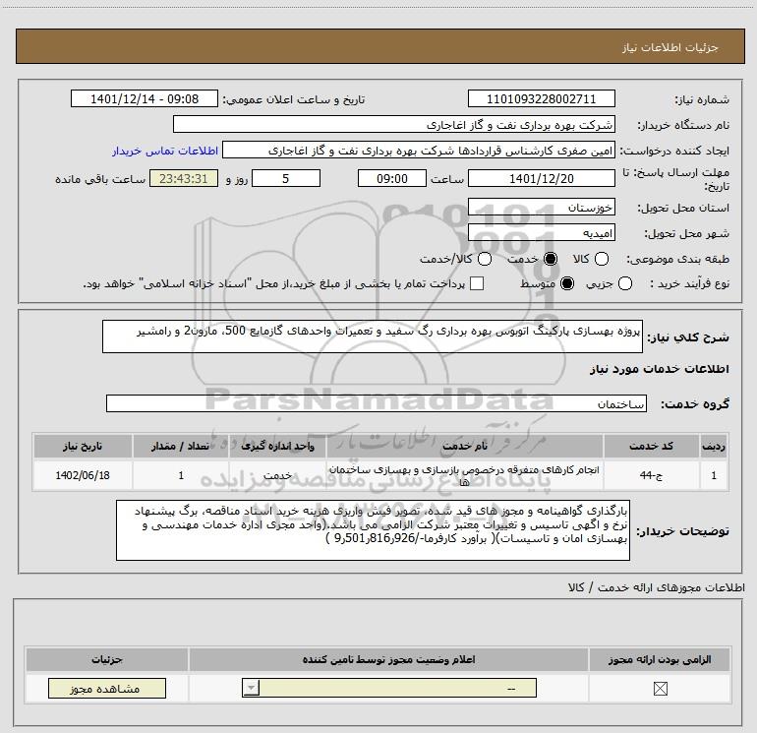Viewport: 757px width, 733px height.
Task: Select the کالا/خدمت radio button
Action: point(485,259)
